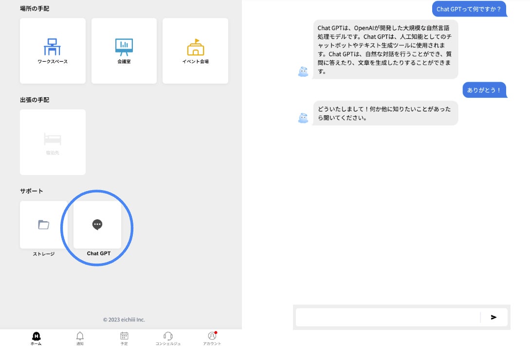530x351 pixels.
Task: Click the サポート section heading
Action: (32, 191)
